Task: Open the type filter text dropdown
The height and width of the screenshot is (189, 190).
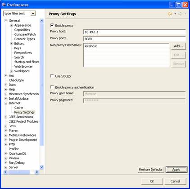Action: tap(33, 14)
